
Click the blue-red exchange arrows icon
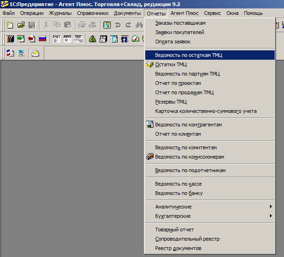click(10, 53)
